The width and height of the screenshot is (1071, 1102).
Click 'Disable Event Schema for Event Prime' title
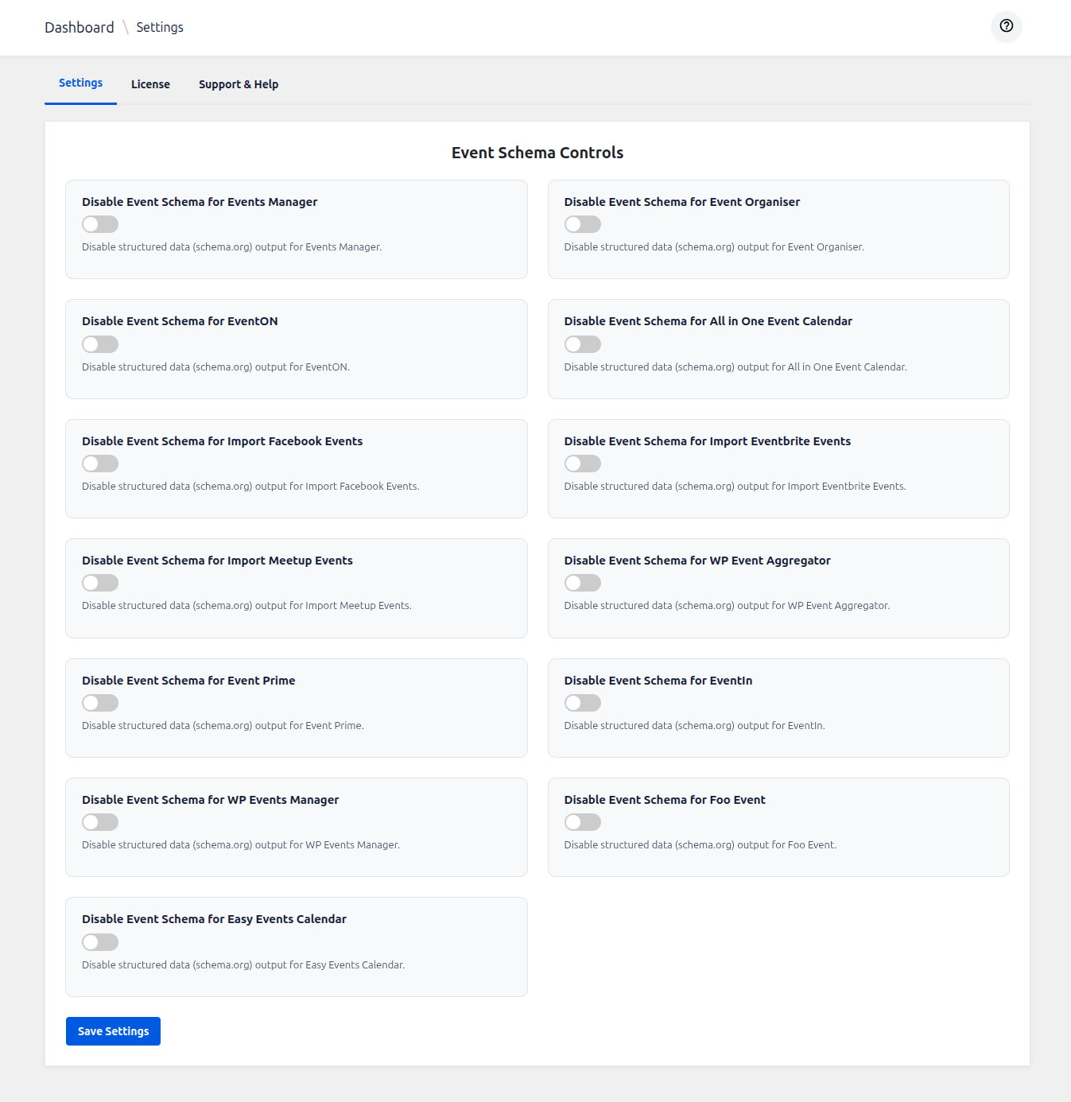click(x=188, y=681)
